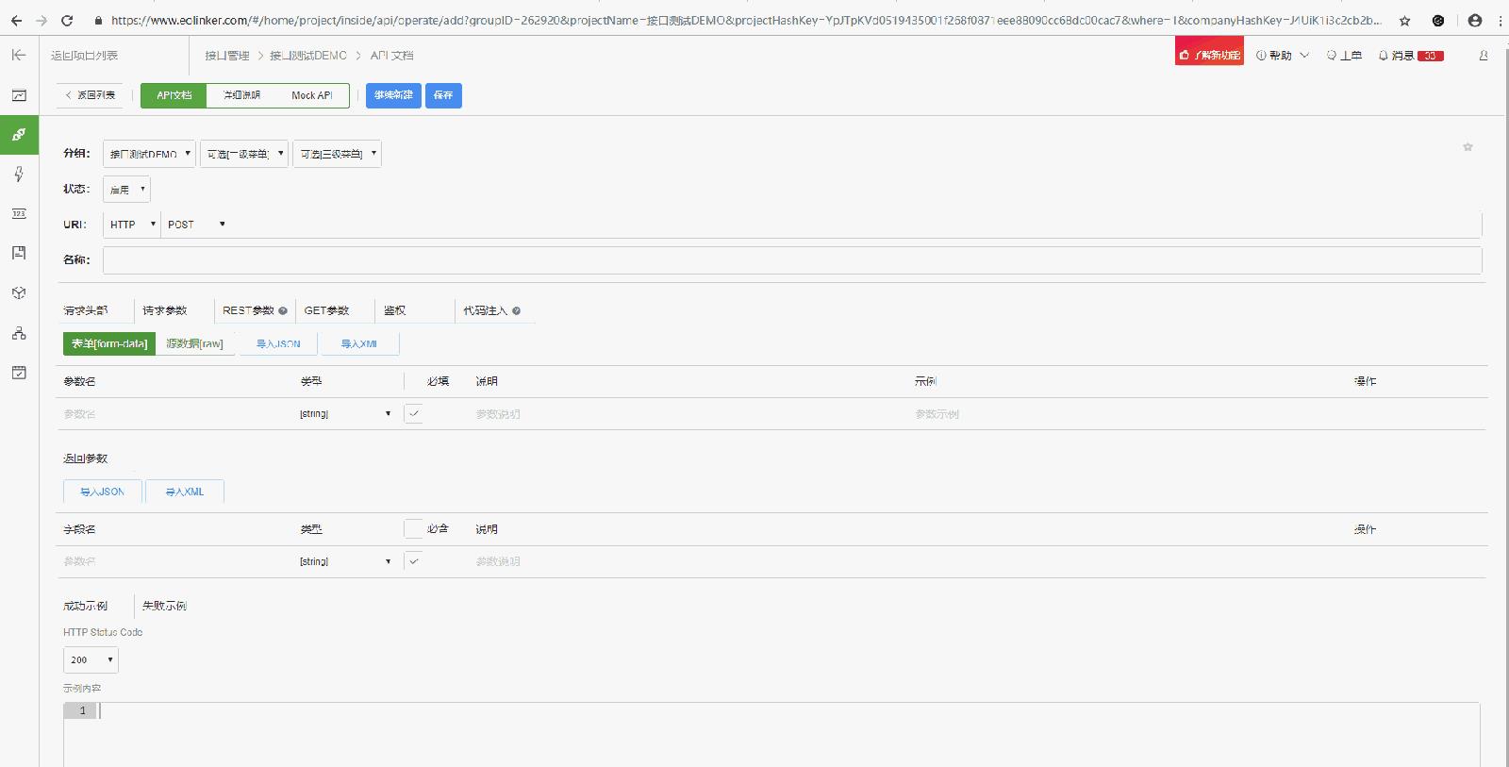Screen dimensions: 1509x767
Task: Click the browser back arrow
Action: tap(16, 20)
